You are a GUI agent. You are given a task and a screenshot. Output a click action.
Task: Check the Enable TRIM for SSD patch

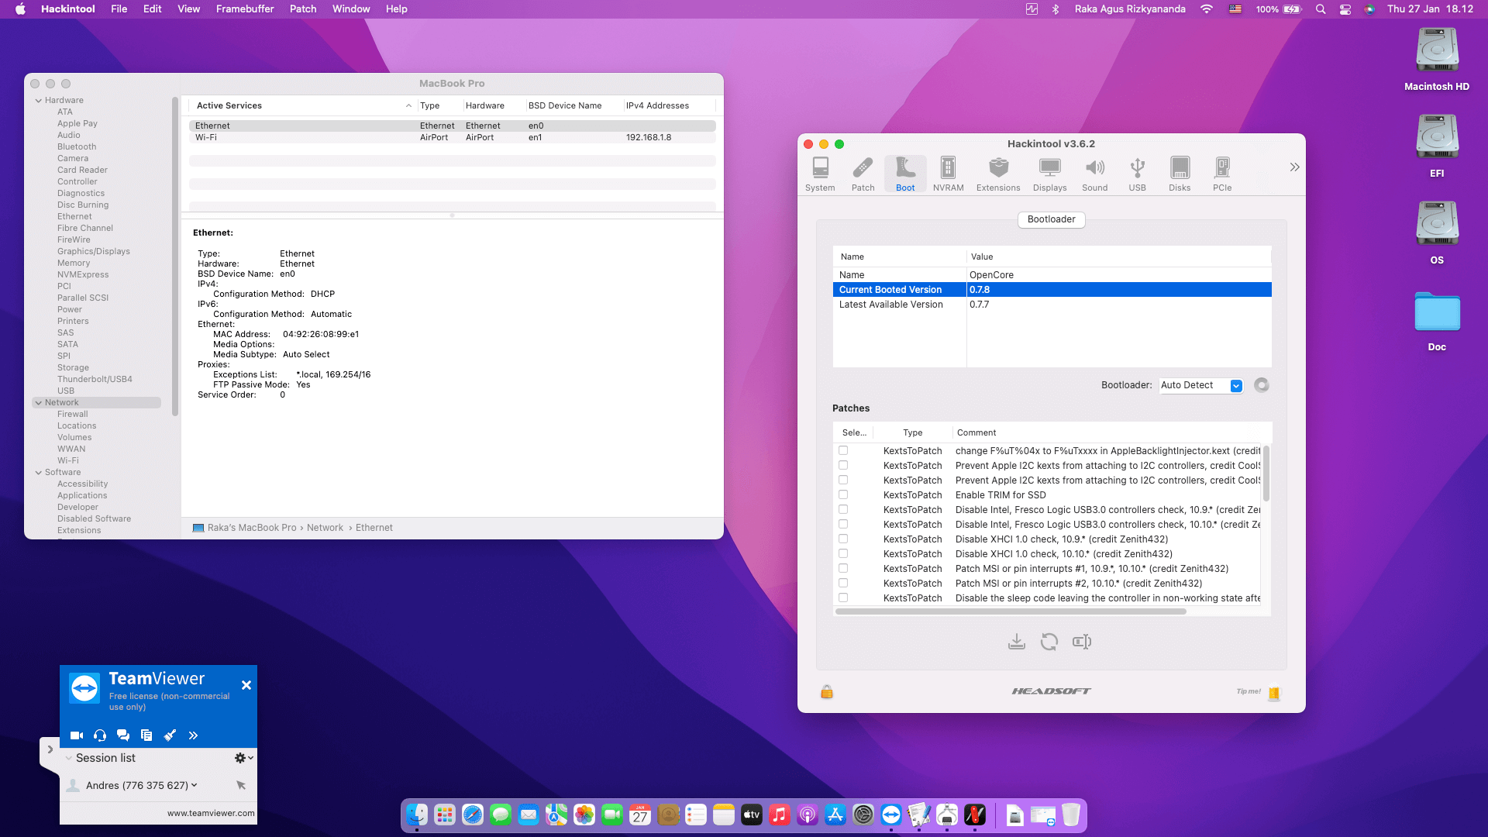(843, 495)
